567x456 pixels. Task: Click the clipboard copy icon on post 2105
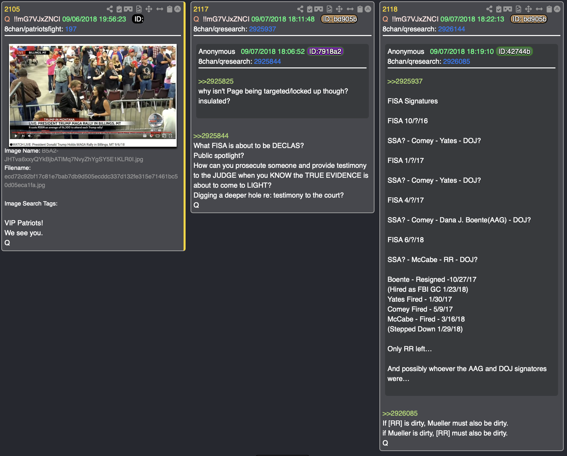point(170,9)
